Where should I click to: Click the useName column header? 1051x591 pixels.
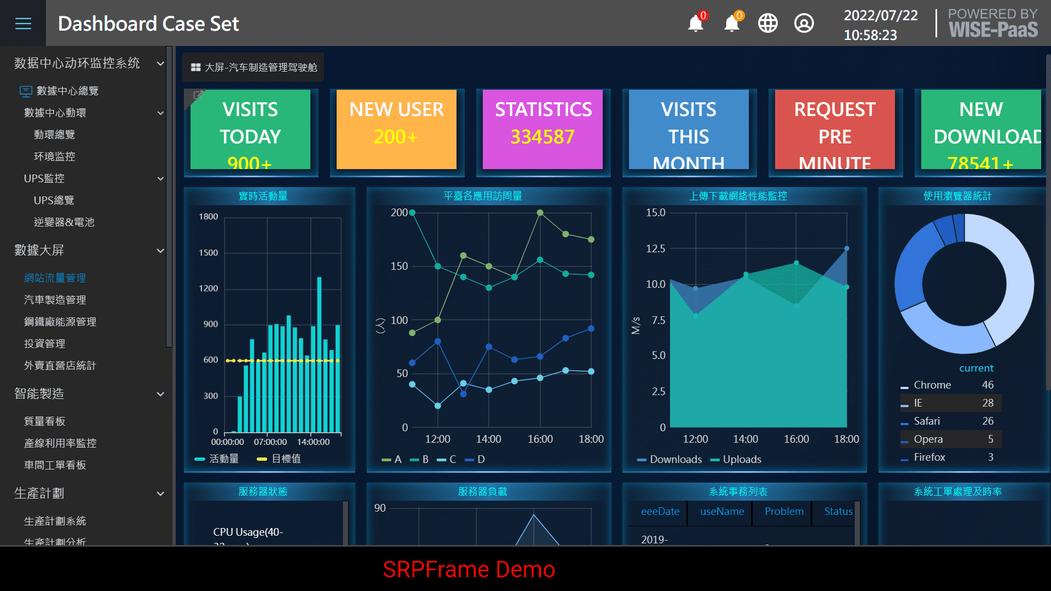tap(721, 512)
